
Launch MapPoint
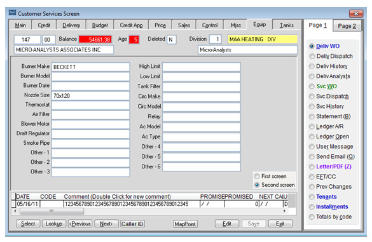click(185, 224)
